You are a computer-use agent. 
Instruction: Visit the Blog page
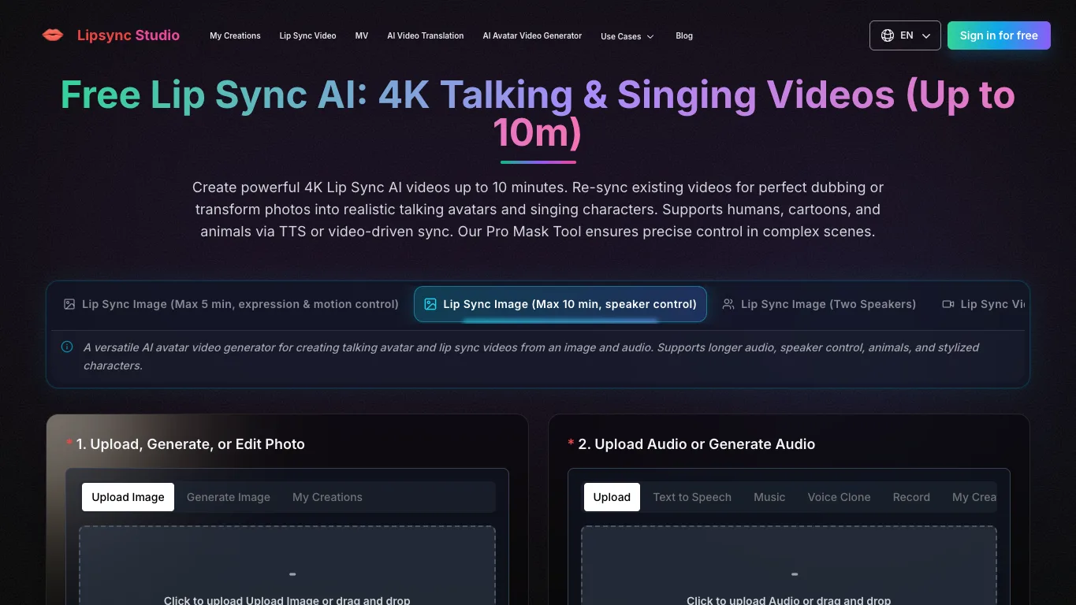(x=684, y=35)
